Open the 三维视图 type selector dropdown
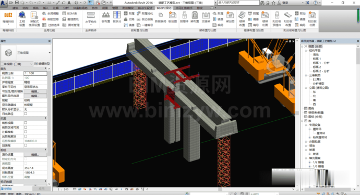Viewport: 360px width, 195px height. coord(26,53)
